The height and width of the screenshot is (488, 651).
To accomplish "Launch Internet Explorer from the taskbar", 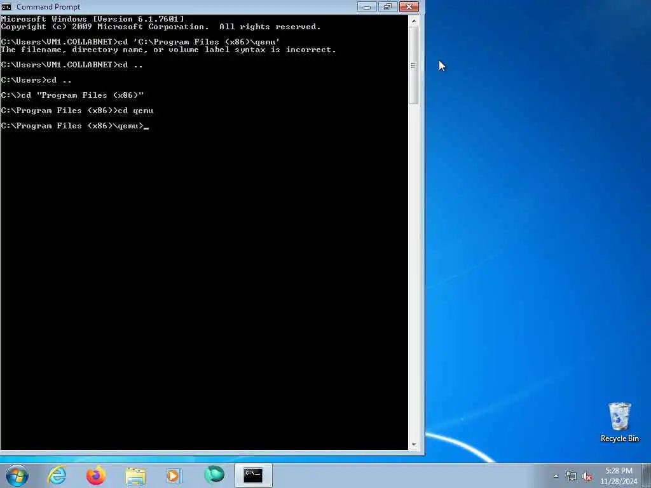I will point(57,475).
